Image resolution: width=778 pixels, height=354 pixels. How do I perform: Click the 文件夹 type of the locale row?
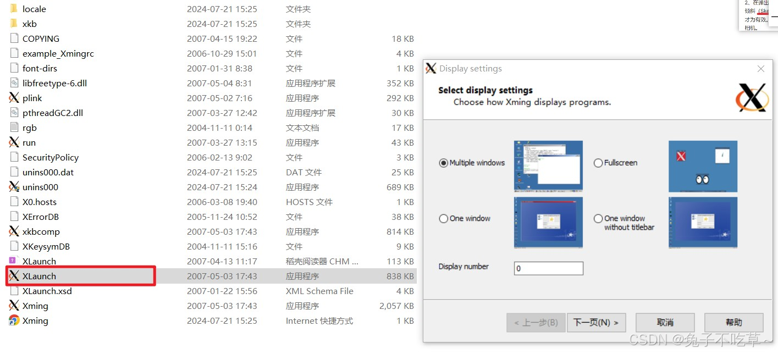coord(299,9)
